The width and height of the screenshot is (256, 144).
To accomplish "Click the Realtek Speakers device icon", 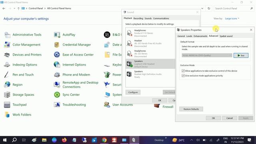I will [129, 74].
